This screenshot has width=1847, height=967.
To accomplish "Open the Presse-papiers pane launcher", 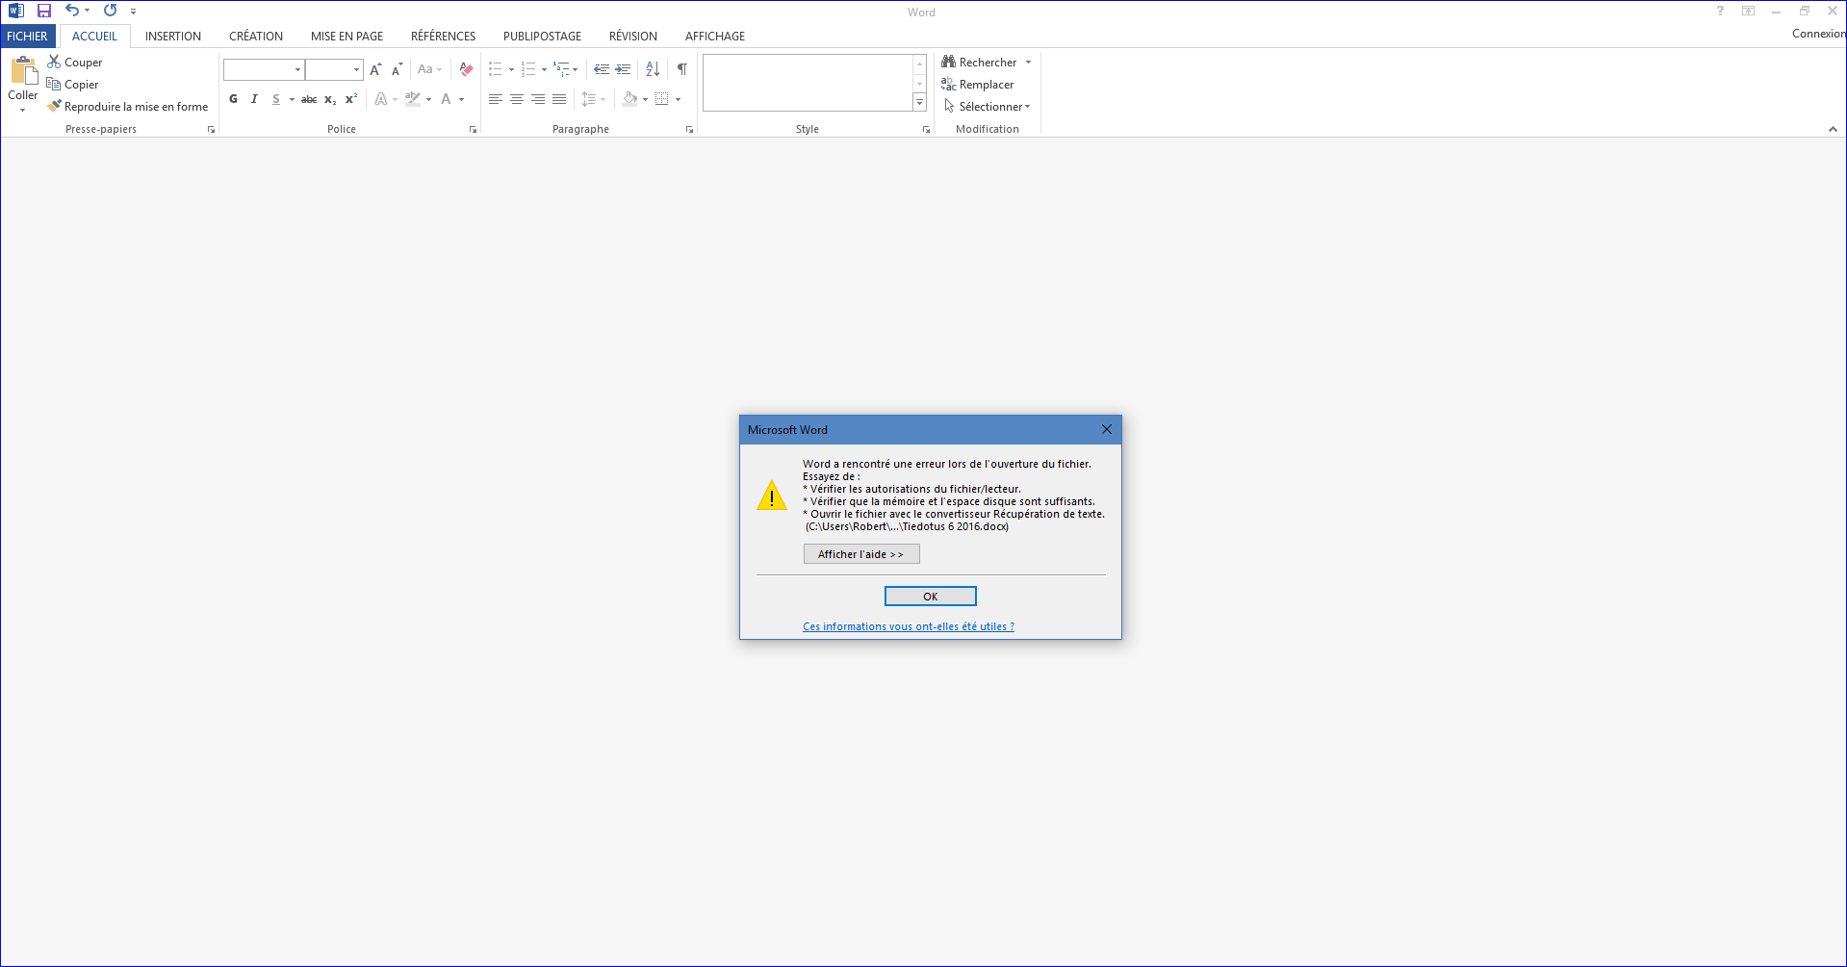I will [211, 130].
